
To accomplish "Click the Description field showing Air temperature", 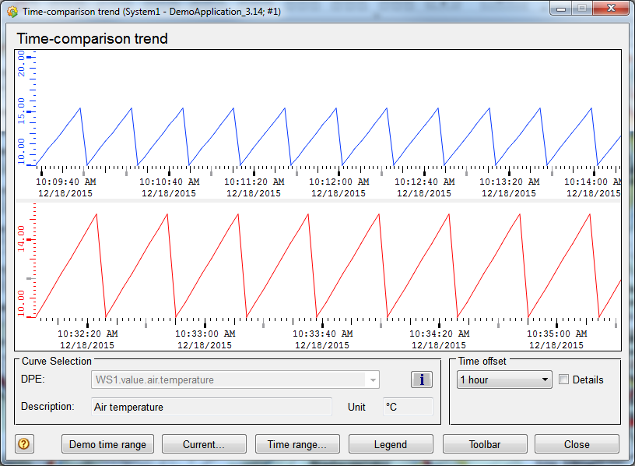I will pyautogui.click(x=212, y=407).
